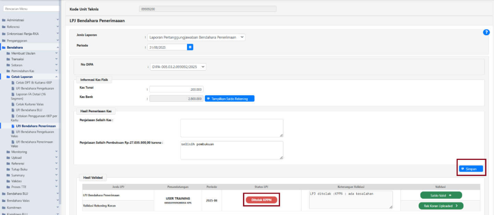Click the Cetak Kuitansi Valas document icon
494x215 pixels.
[13, 104]
